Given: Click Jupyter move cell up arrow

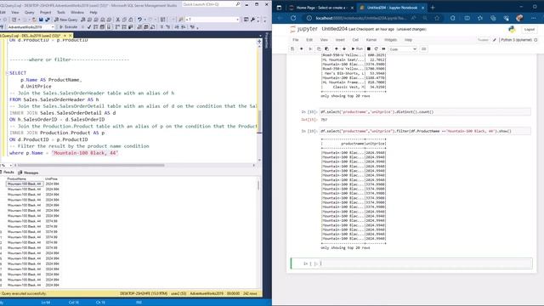Looking at the screenshot, I should point(336,49).
